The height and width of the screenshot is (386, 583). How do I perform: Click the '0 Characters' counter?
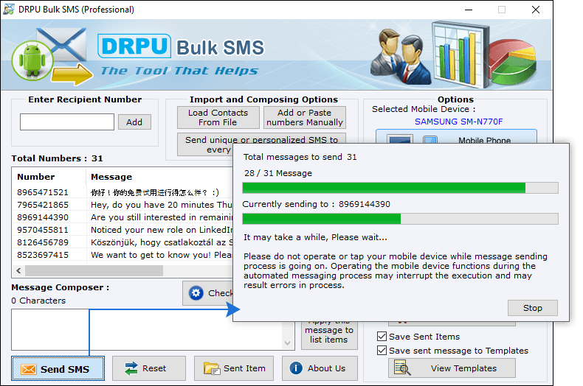38,301
